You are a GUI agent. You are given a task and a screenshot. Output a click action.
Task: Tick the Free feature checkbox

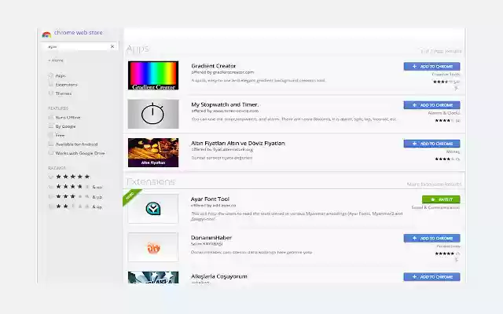click(x=50, y=135)
